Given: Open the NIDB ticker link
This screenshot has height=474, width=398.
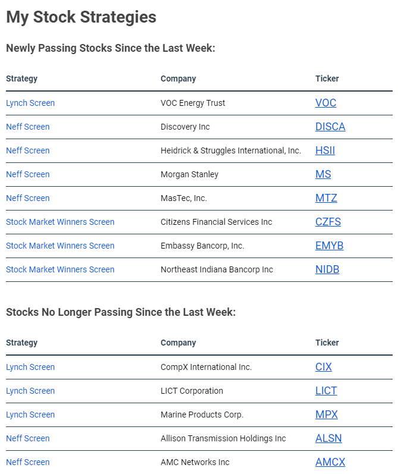Looking at the screenshot, I should pyautogui.click(x=327, y=269).
